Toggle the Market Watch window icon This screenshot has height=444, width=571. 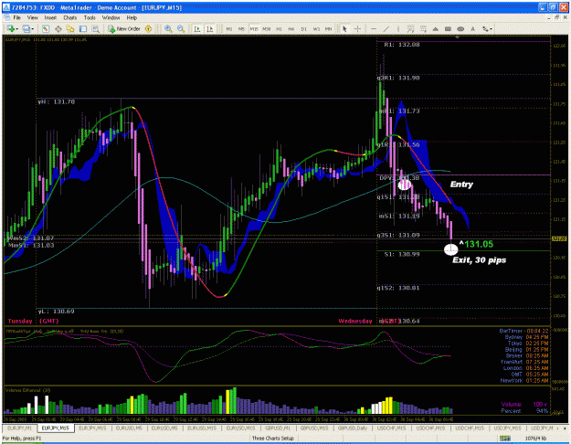tap(46, 28)
